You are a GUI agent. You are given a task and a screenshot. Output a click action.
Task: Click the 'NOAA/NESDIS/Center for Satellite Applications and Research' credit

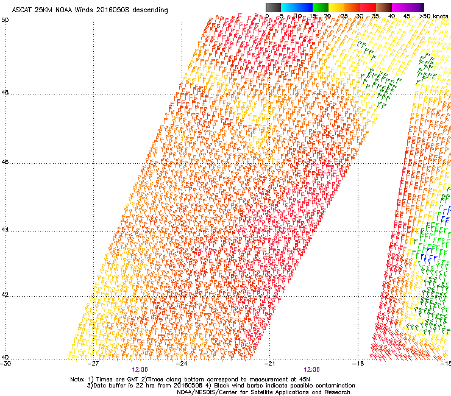(263, 392)
